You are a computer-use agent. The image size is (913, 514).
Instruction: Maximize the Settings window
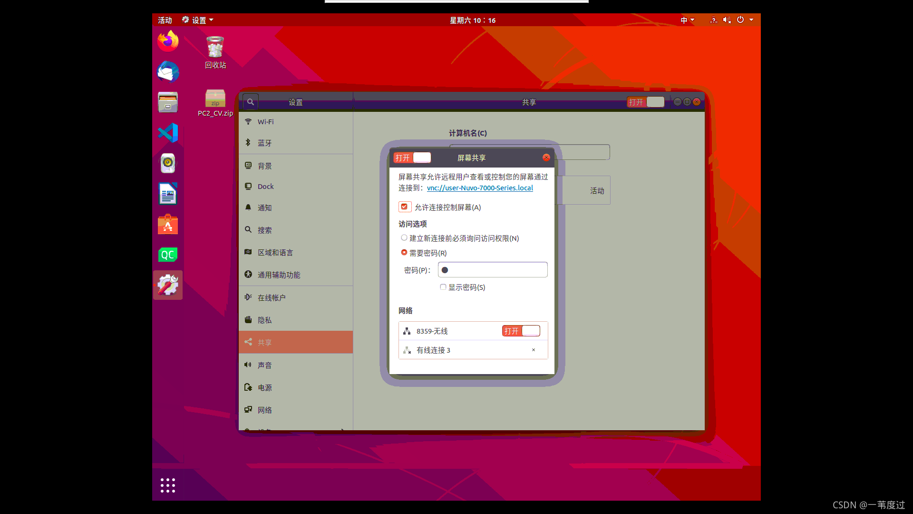pos(687,102)
